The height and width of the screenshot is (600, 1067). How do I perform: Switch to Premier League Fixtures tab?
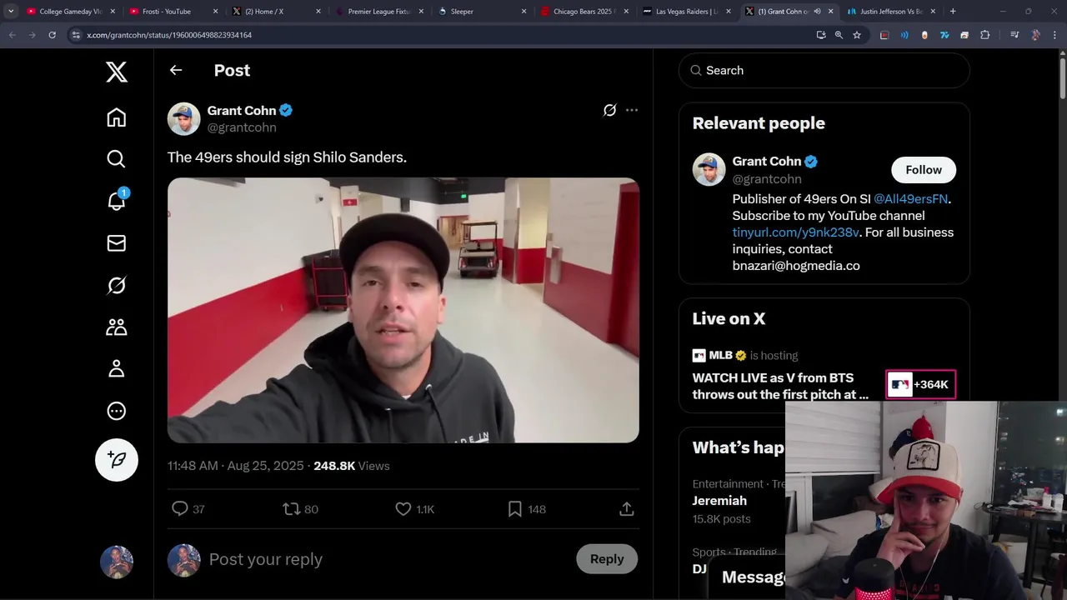point(379,12)
